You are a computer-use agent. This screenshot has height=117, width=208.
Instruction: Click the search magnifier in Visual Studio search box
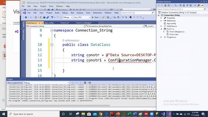[x=153, y=13]
